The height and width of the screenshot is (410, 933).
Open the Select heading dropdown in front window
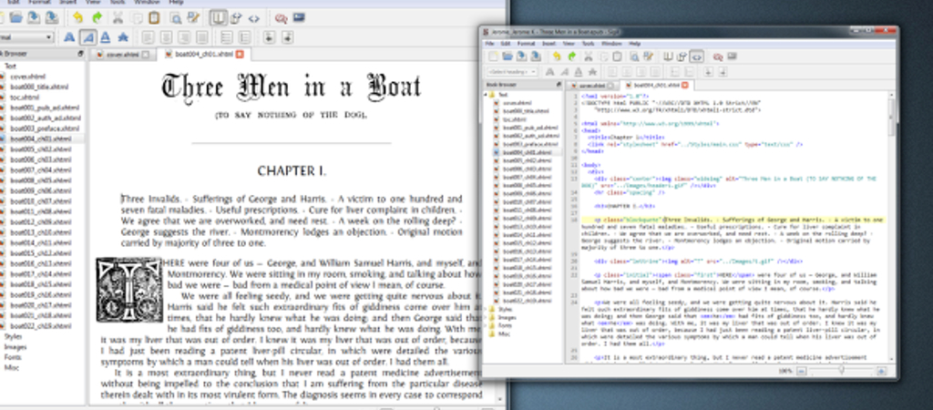click(512, 71)
